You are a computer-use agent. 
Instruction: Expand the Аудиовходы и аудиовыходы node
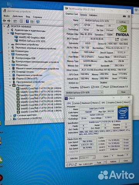coord(8,30)
